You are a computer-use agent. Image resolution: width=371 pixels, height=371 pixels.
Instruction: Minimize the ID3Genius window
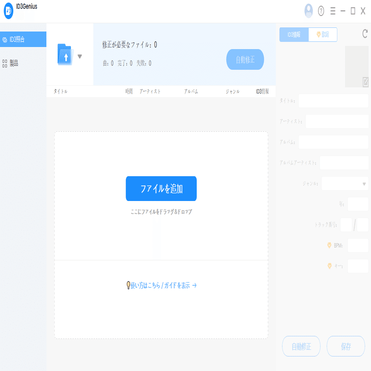[x=343, y=11]
